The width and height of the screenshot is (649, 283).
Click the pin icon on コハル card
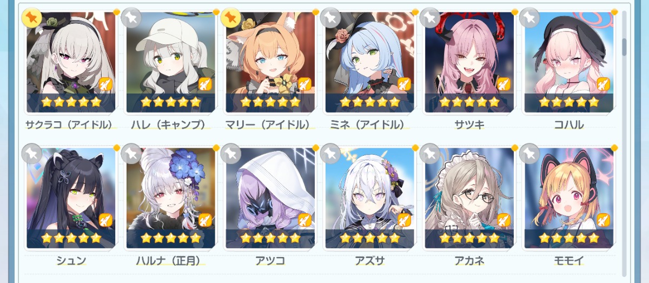coord(529,18)
